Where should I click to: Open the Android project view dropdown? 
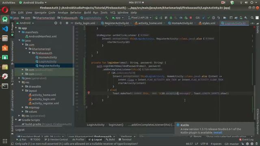[x=25, y=23]
